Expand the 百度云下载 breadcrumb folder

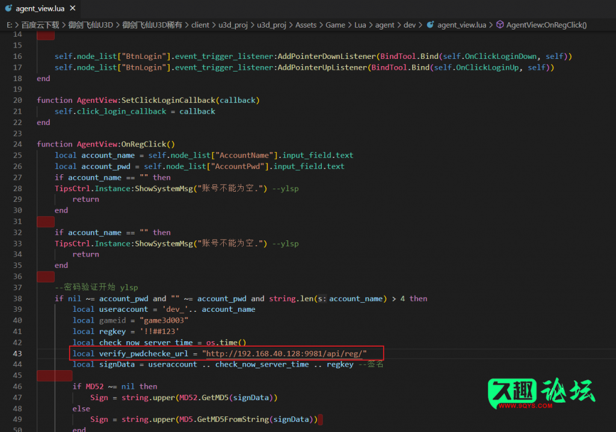tap(41, 25)
